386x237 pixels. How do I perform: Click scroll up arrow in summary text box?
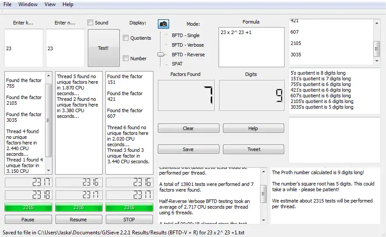point(264,172)
